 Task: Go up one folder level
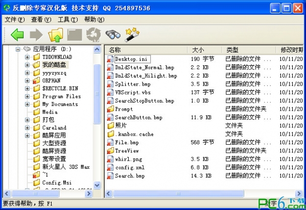pyautogui.click(x=56, y=35)
